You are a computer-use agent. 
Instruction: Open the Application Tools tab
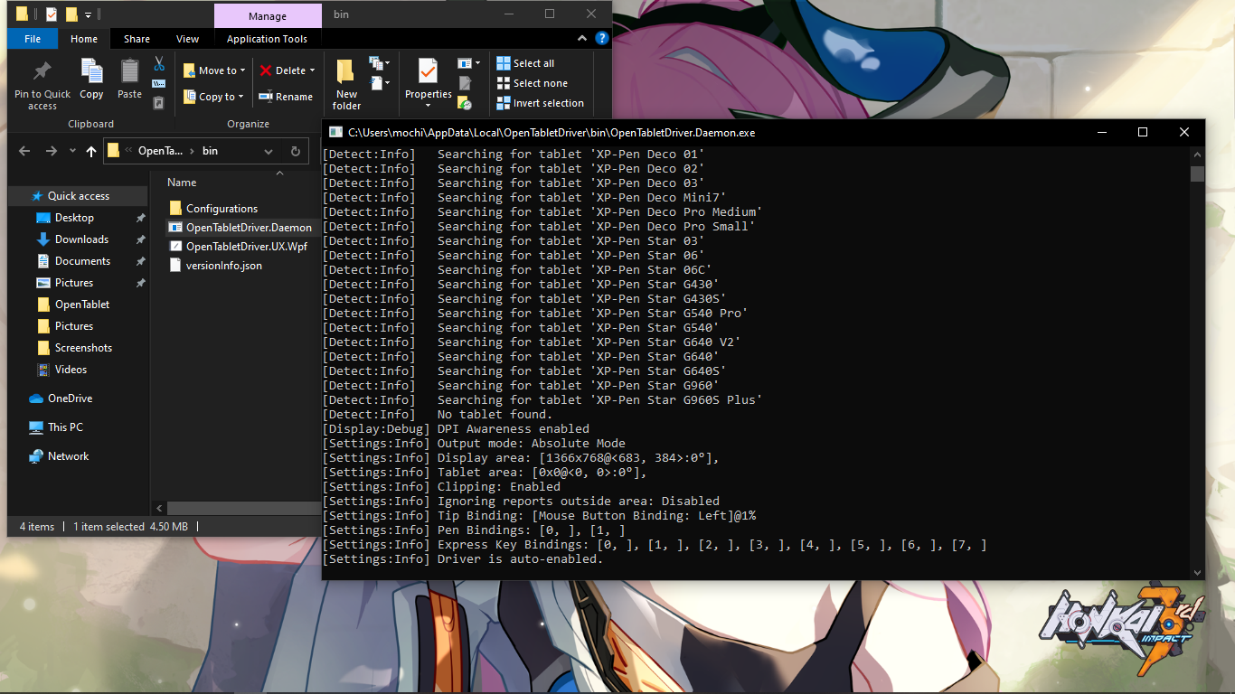coord(267,39)
